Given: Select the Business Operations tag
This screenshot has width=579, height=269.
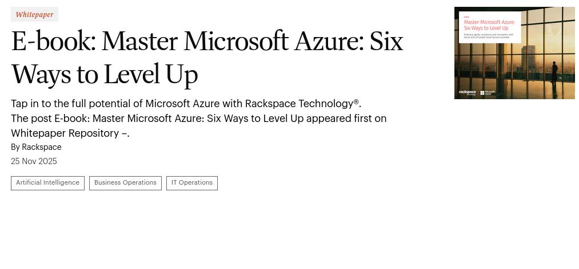Looking at the screenshot, I should pos(125,183).
